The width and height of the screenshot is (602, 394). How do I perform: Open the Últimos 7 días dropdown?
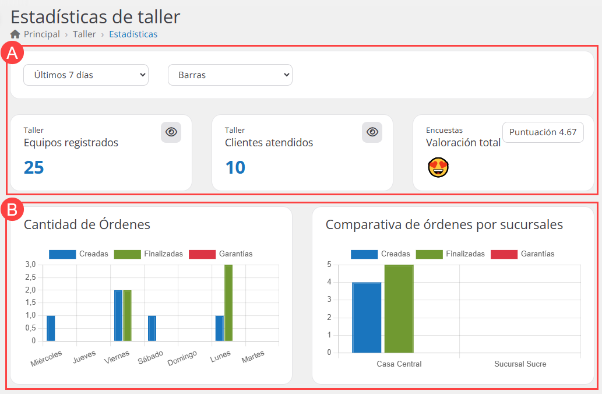[86, 75]
